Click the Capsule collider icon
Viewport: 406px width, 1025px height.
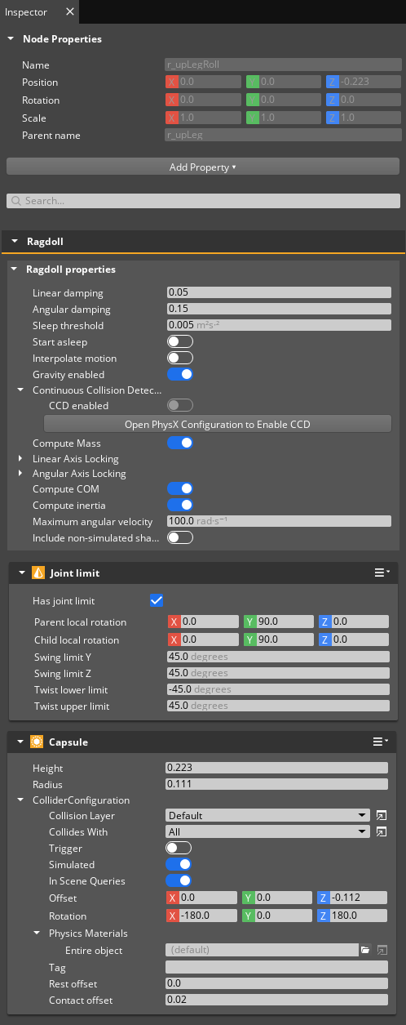[37, 742]
